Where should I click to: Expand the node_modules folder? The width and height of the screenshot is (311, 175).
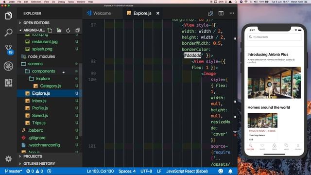point(41,56)
